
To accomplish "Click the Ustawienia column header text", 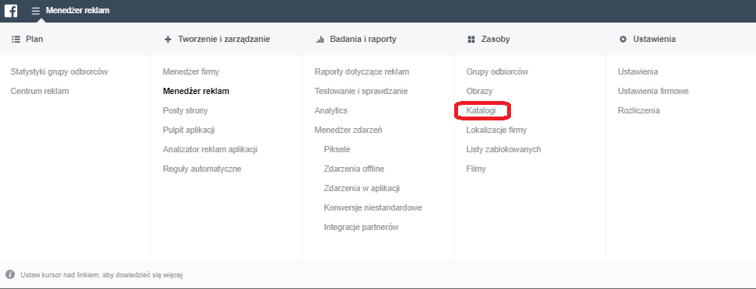I will [654, 40].
